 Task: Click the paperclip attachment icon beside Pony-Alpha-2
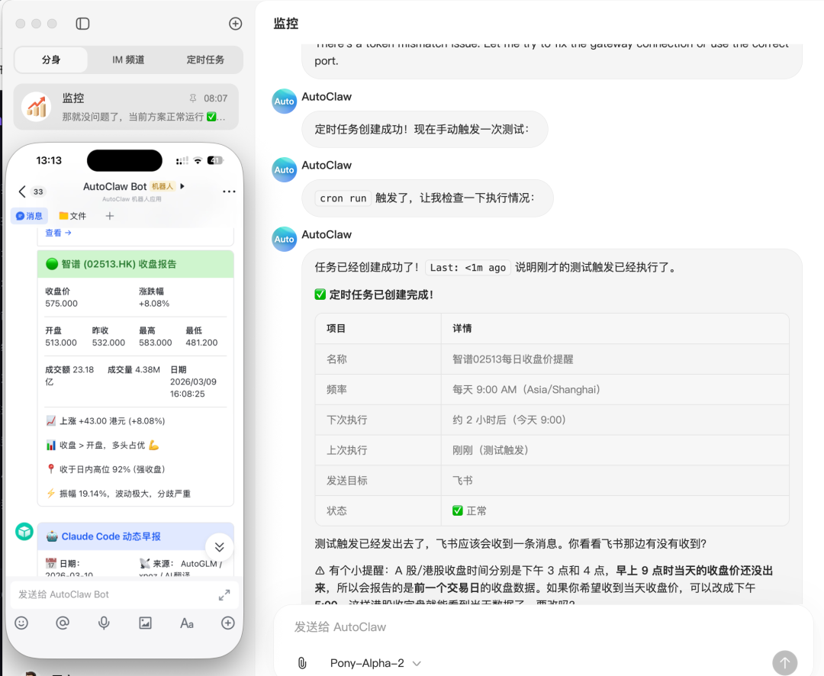(x=302, y=663)
